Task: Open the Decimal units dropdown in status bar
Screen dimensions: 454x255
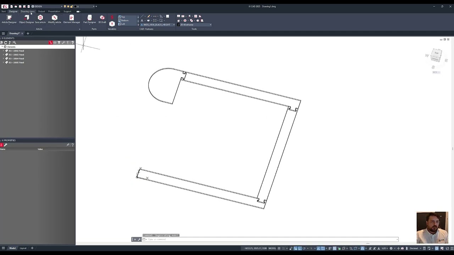Action: coord(421,248)
